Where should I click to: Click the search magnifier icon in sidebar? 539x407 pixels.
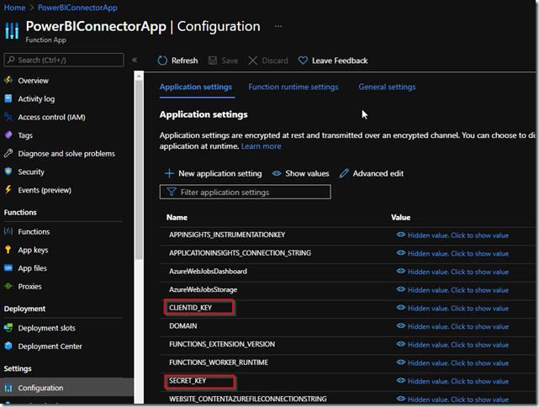[11, 60]
